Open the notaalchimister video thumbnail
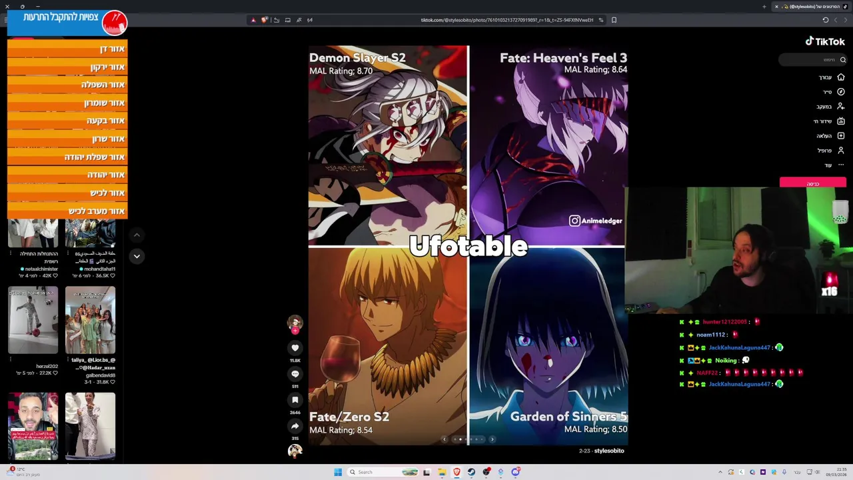 pyautogui.click(x=33, y=233)
